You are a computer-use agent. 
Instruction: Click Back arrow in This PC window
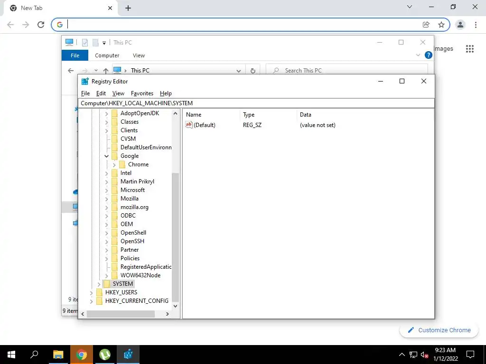[x=71, y=71]
